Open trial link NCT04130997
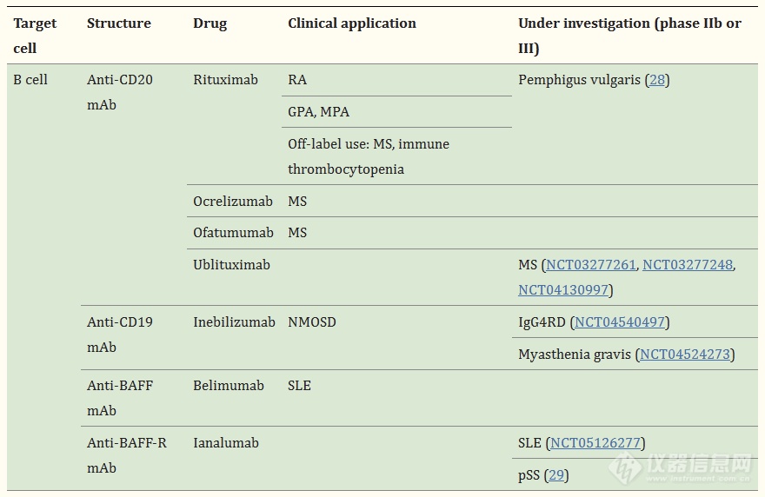The width and height of the screenshot is (765, 497). tap(563, 290)
